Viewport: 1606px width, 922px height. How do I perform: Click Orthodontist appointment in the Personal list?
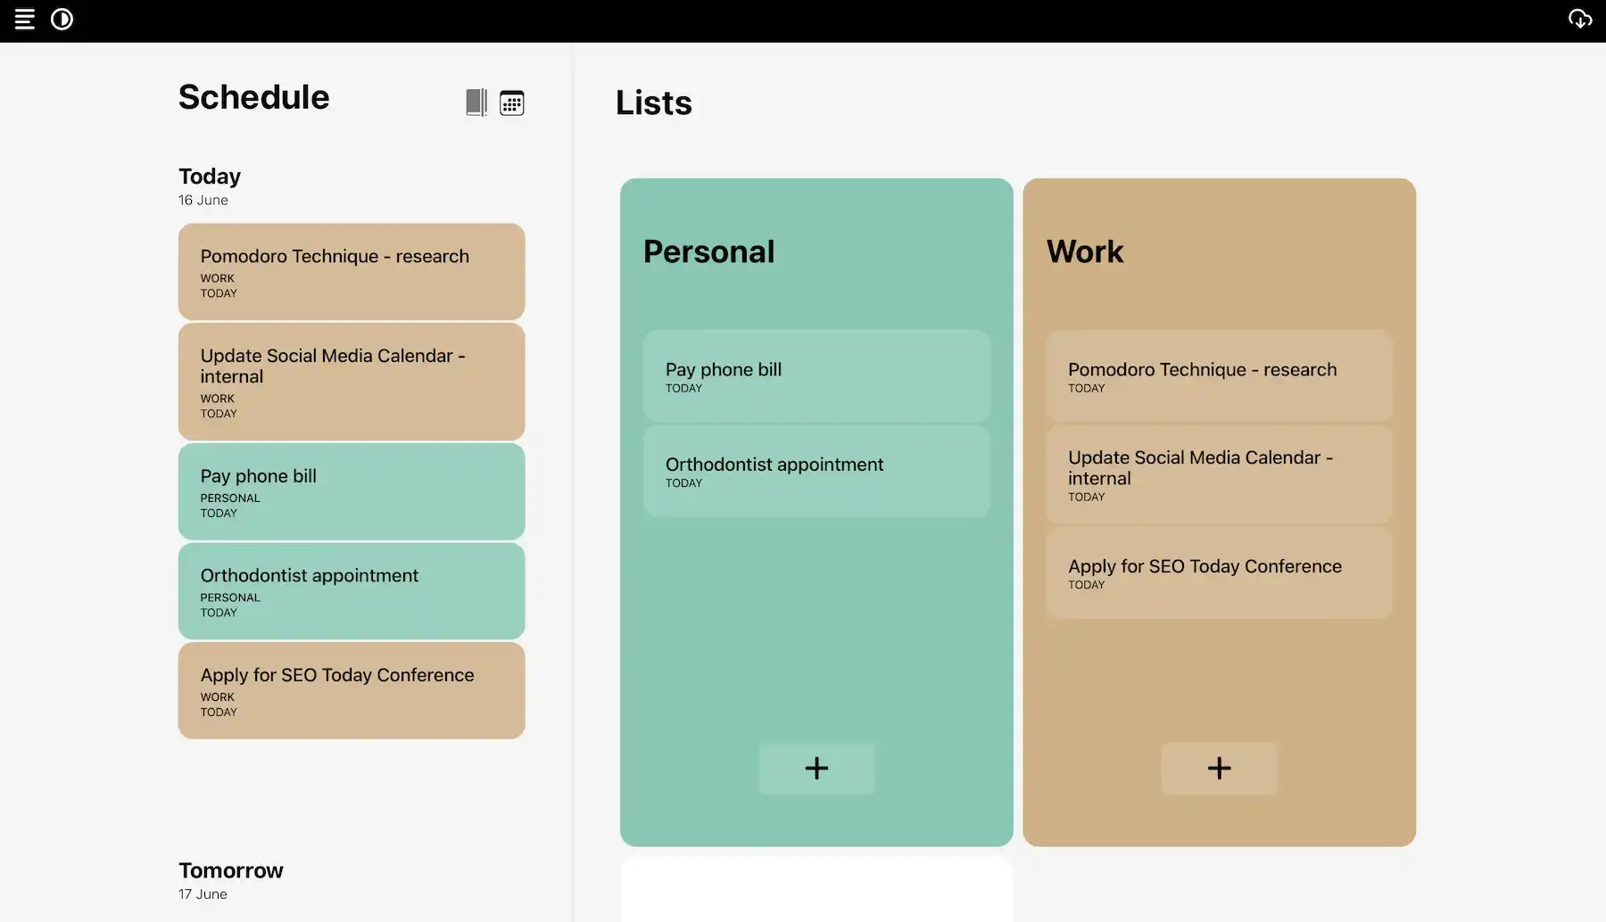pyautogui.click(x=816, y=471)
